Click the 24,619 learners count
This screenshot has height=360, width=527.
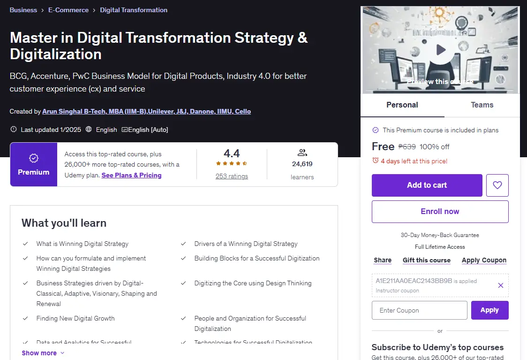click(x=302, y=164)
